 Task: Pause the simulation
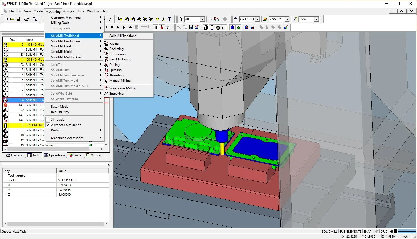pyautogui.click(x=112, y=27)
